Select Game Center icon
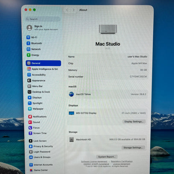 [x=31, y=170]
